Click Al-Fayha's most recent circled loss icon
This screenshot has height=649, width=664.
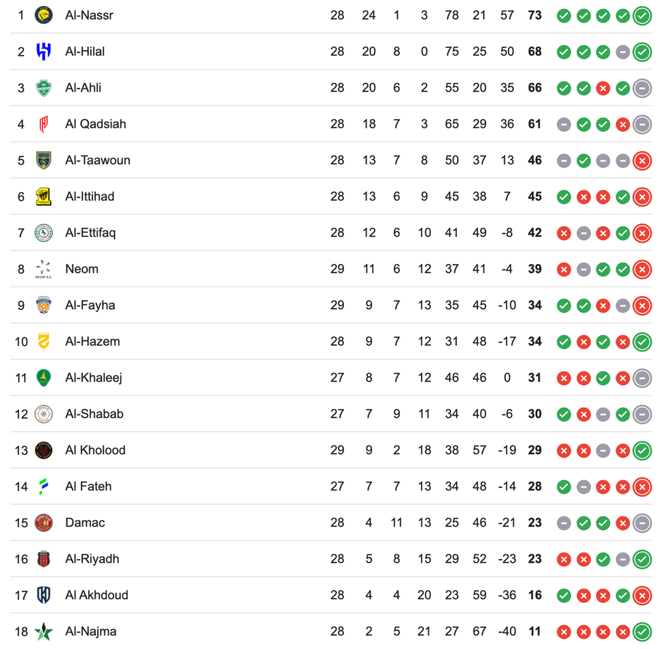[642, 305]
